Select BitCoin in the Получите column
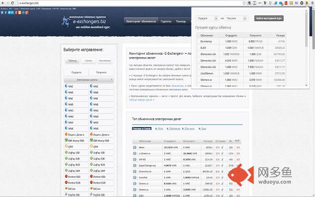The image size is (315, 197). click(x=101, y=189)
